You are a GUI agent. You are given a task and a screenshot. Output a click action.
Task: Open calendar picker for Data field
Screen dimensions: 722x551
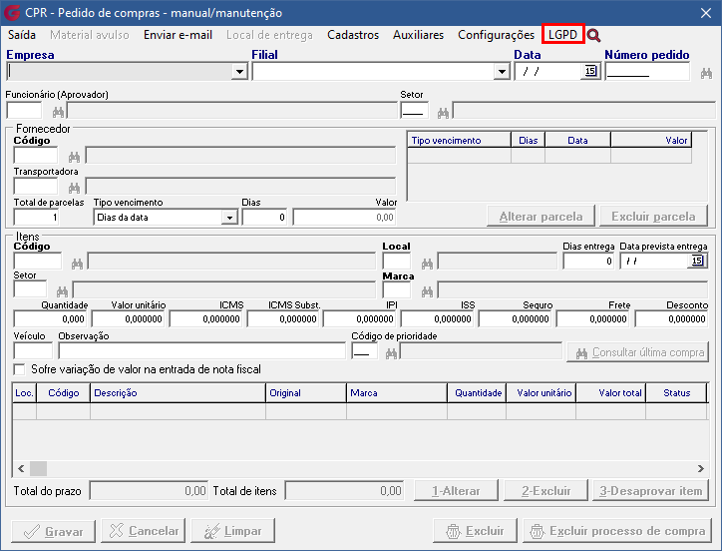click(590, 71)
